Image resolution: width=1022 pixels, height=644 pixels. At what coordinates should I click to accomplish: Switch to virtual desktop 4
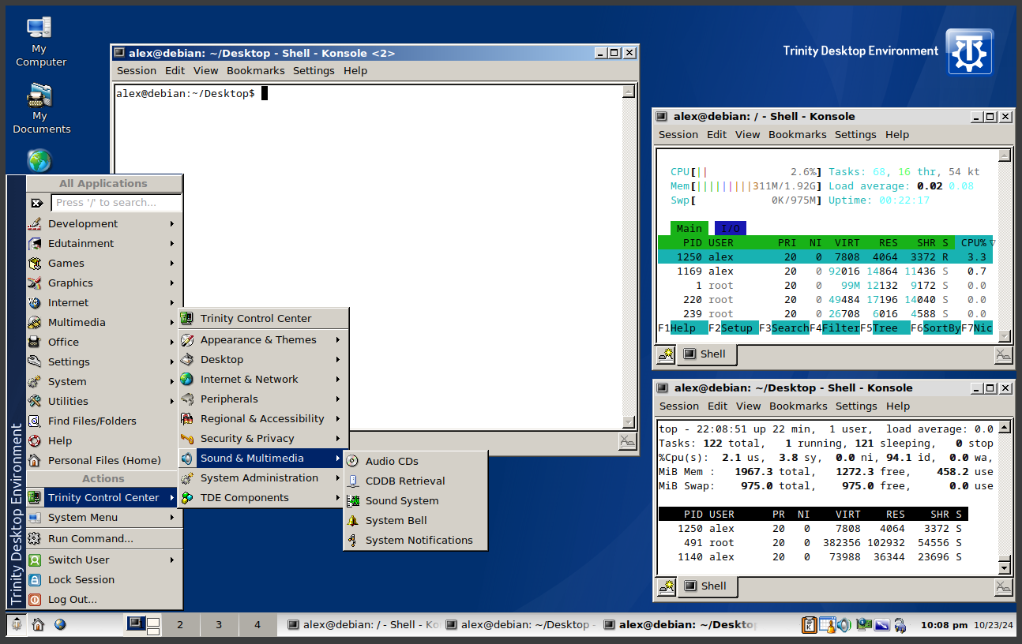coord(257,625)
